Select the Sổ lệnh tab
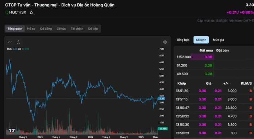This screenshot has width=254, height=139. tap(201, 40)
